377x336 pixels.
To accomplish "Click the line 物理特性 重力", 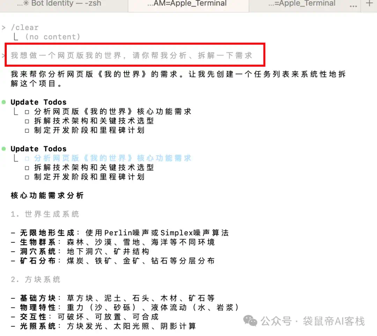I will [x=125, y=307].
